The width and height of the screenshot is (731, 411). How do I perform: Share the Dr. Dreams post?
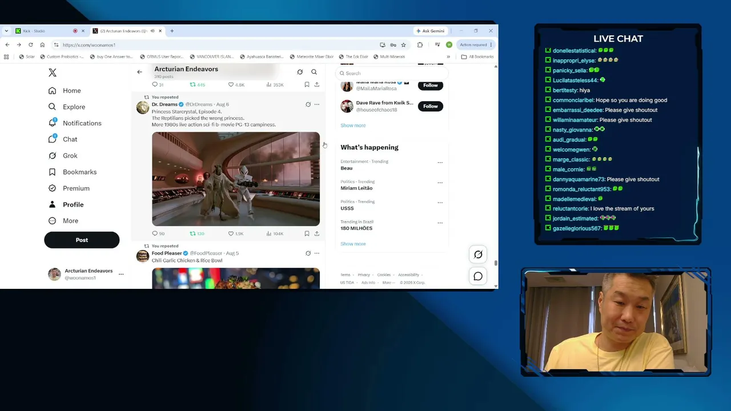tap(317, 233)
